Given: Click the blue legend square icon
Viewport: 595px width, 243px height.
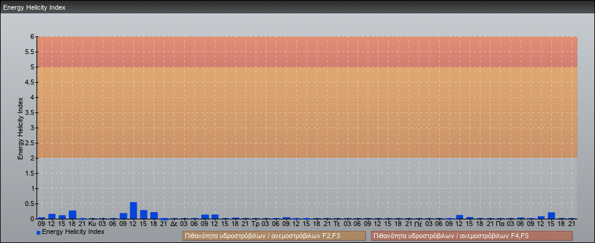Looking at the screenshot, I should [x=38, y=233].
